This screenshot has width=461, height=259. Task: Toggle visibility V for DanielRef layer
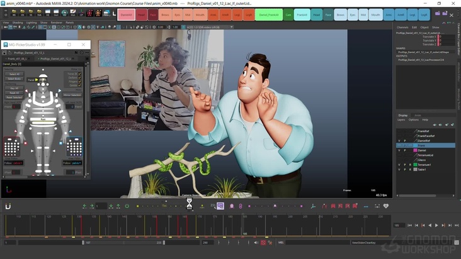point(399,140)
